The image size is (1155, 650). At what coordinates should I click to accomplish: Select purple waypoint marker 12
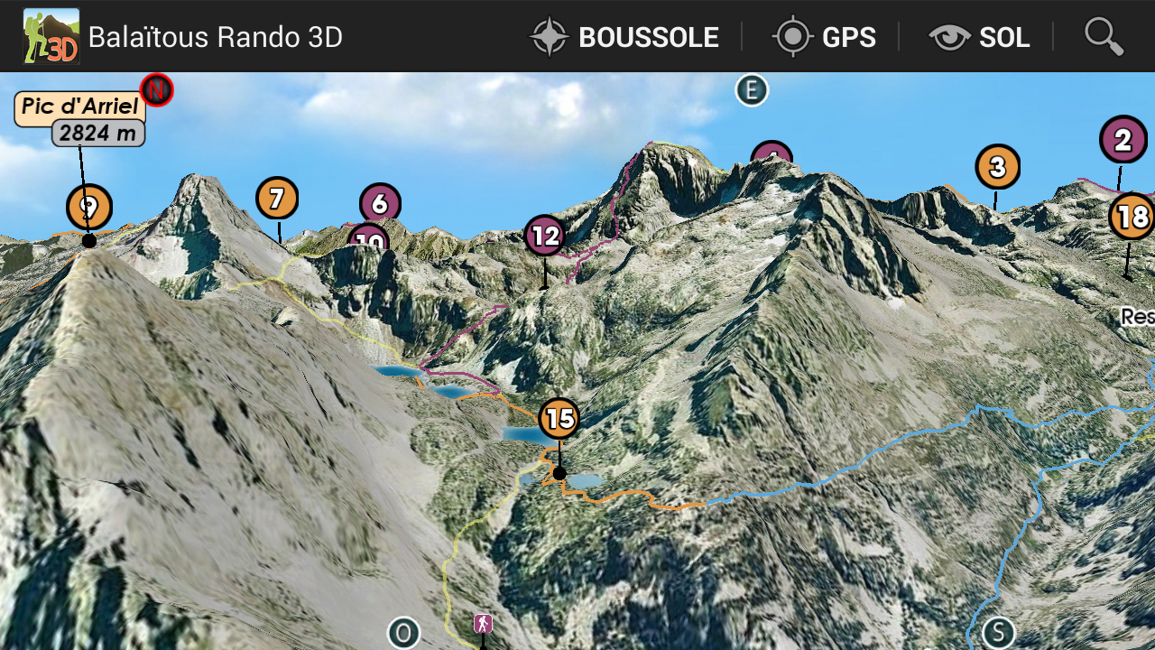(x=545, y=237)
